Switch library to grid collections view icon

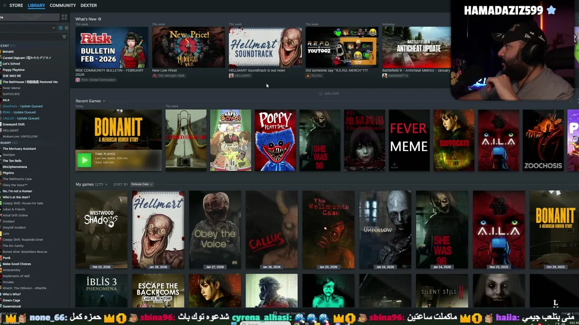point(64,17)
